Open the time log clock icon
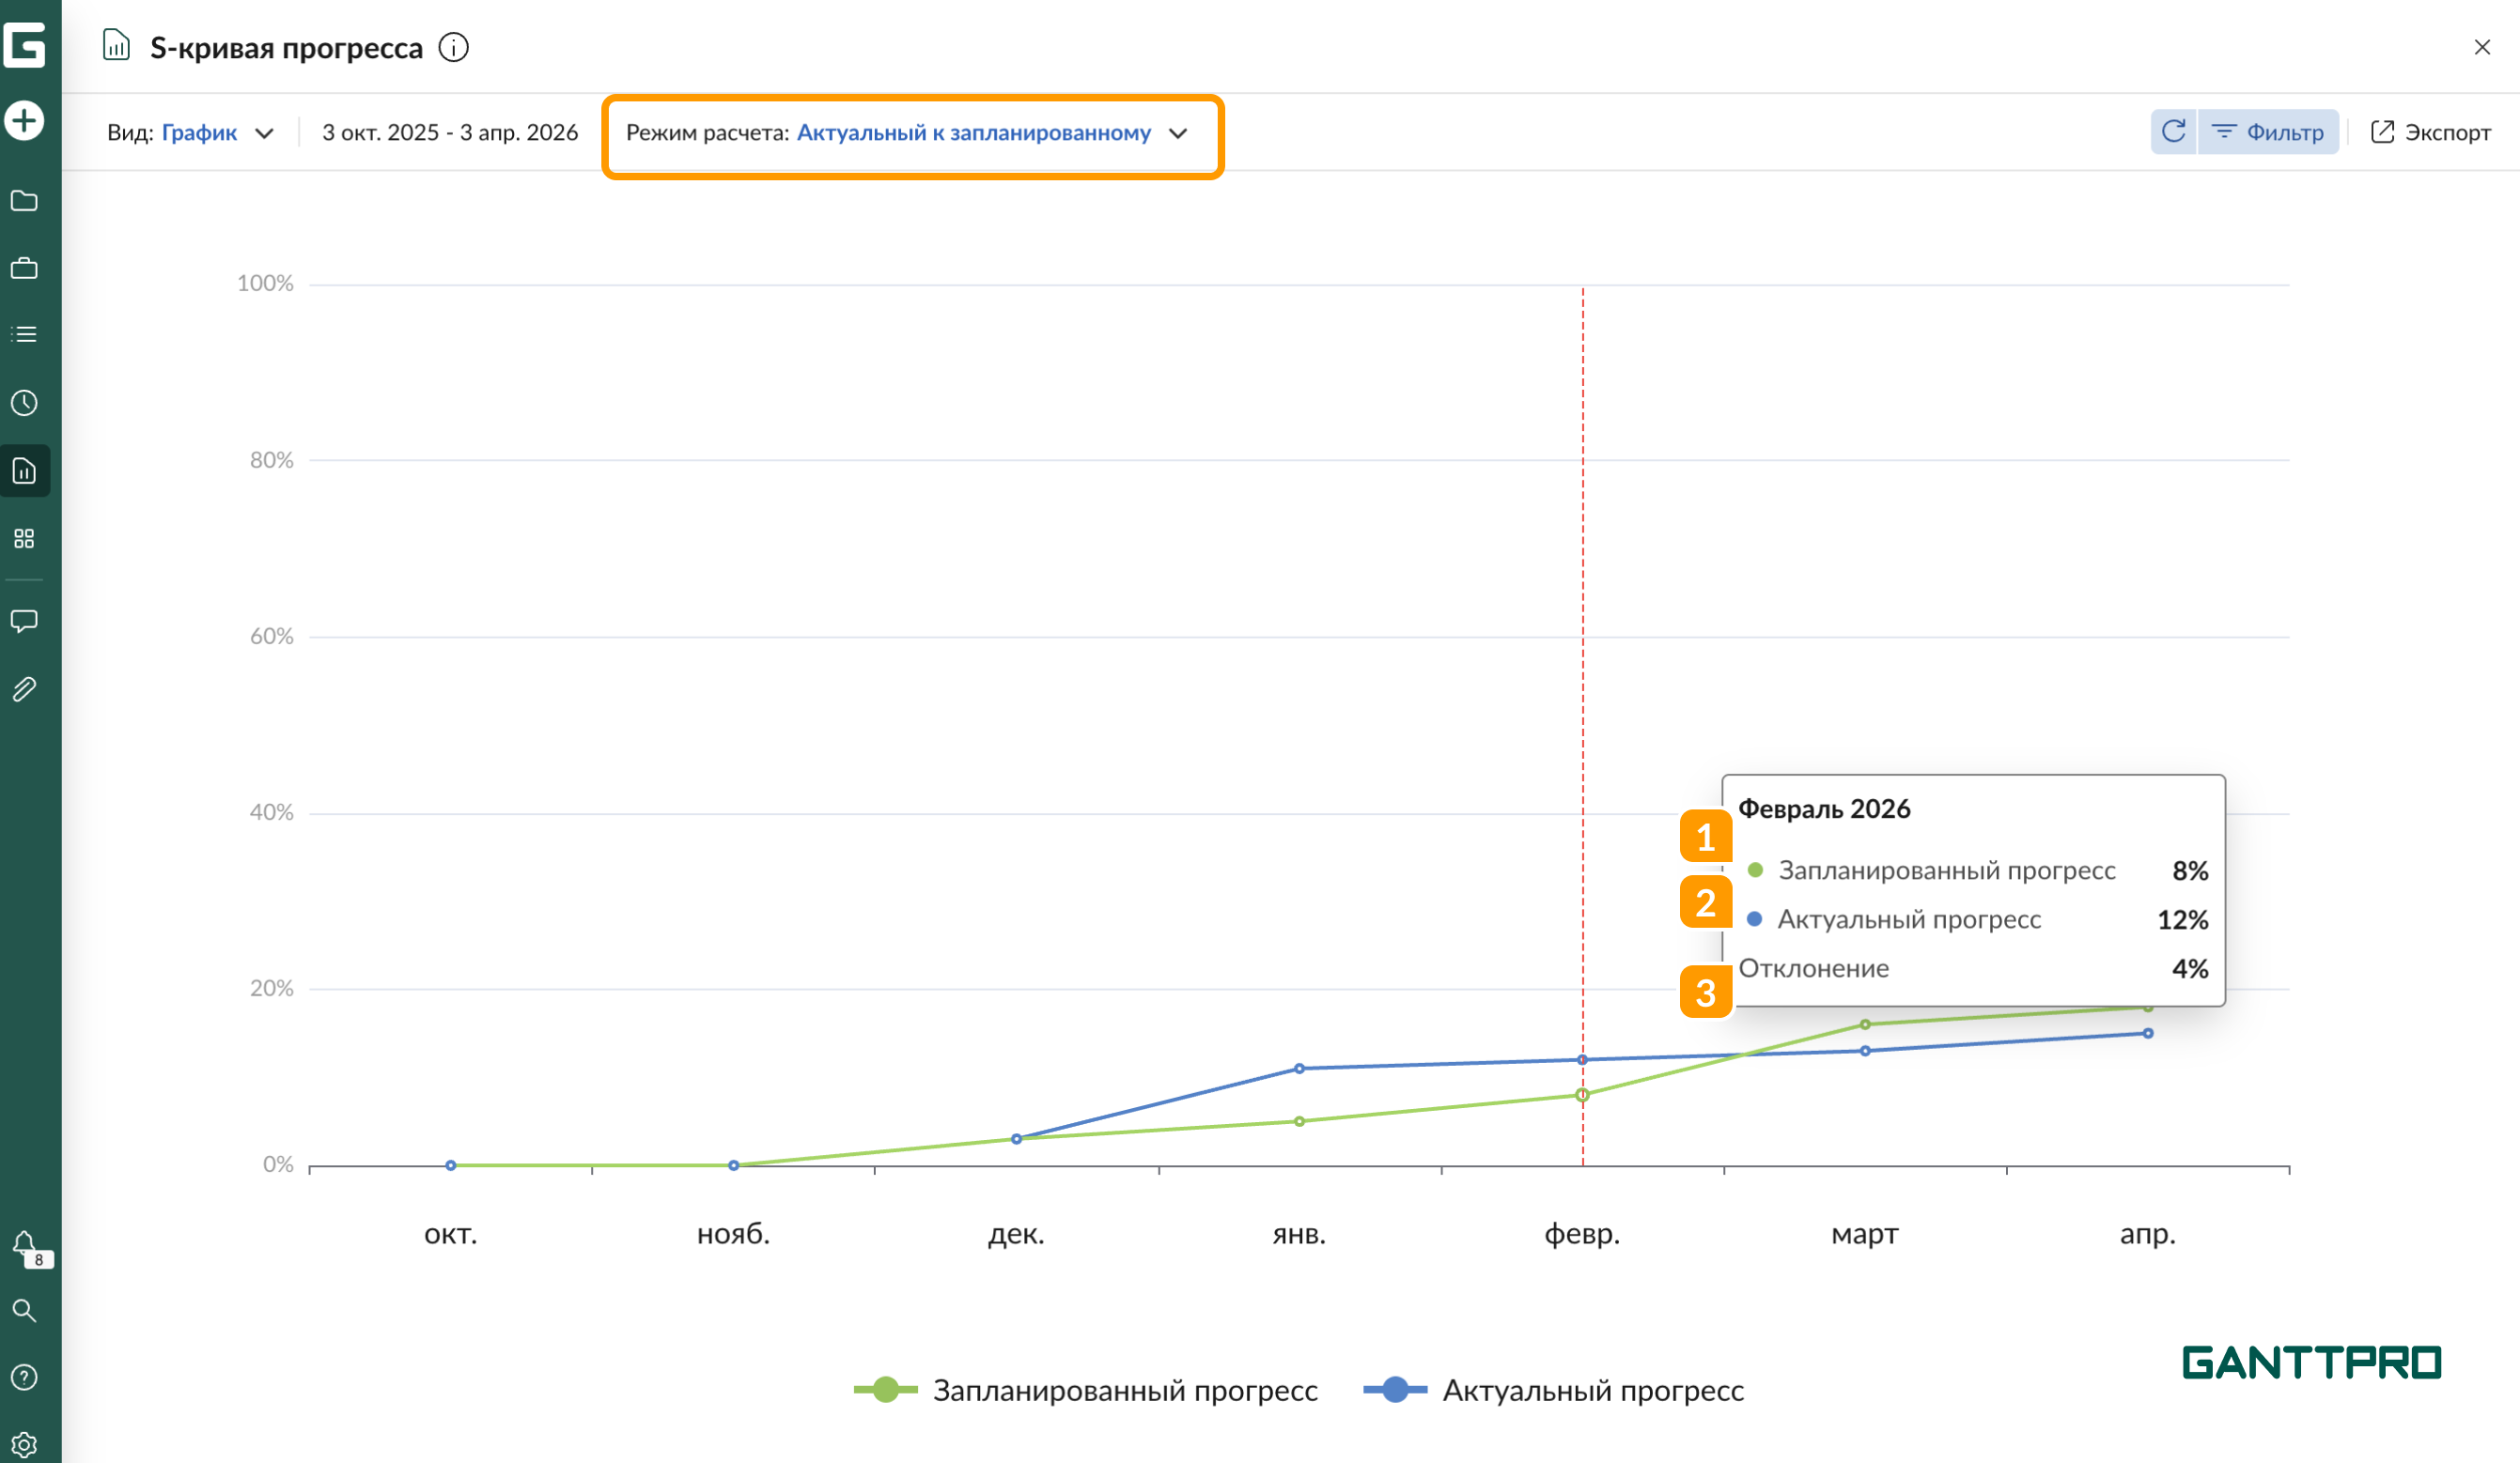 click(x=24, y=403)
